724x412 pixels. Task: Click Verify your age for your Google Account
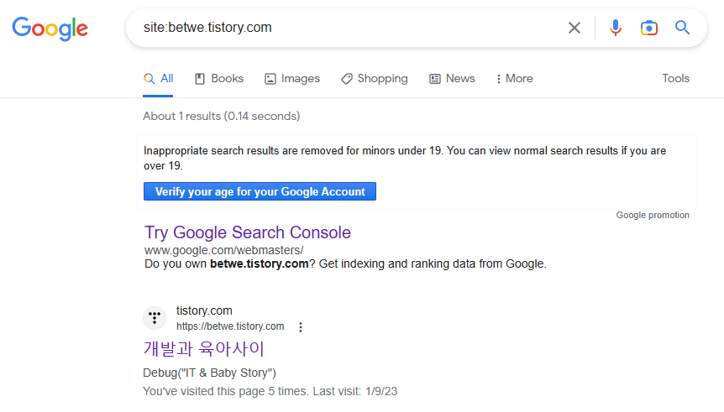260,191
